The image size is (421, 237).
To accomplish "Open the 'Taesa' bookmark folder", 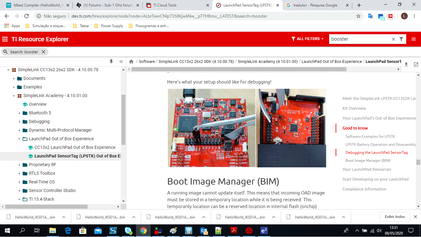I will point(81,26).
